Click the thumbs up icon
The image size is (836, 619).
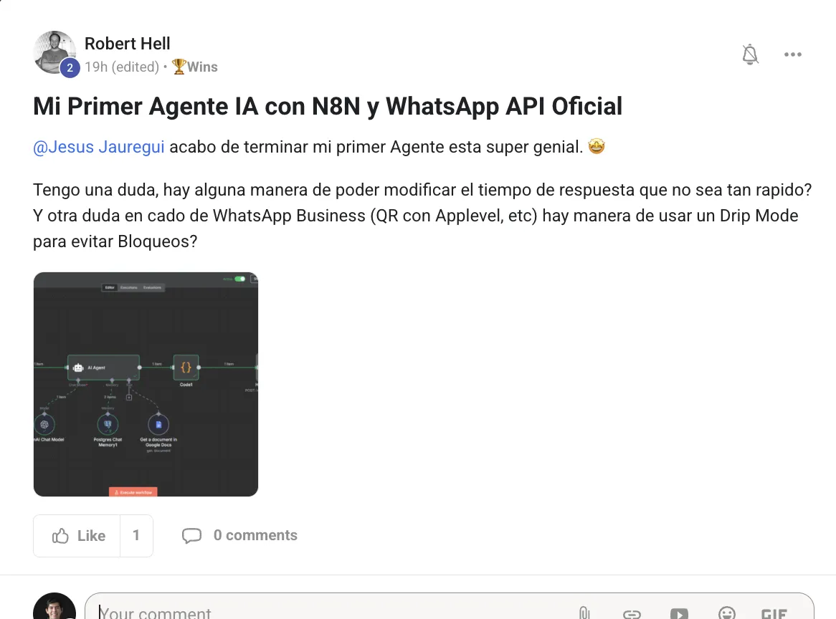(60, 535)
